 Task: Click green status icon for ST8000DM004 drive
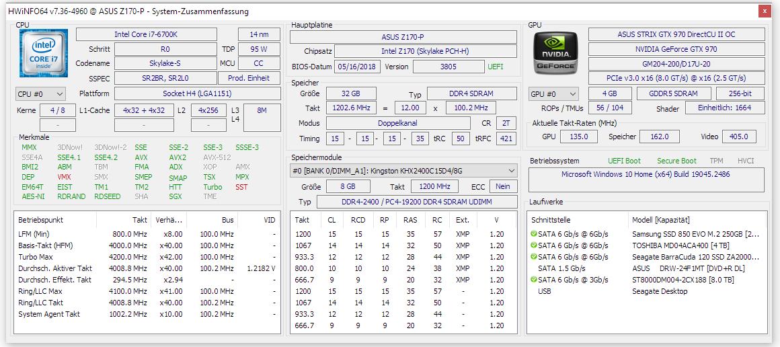[534, 280]
